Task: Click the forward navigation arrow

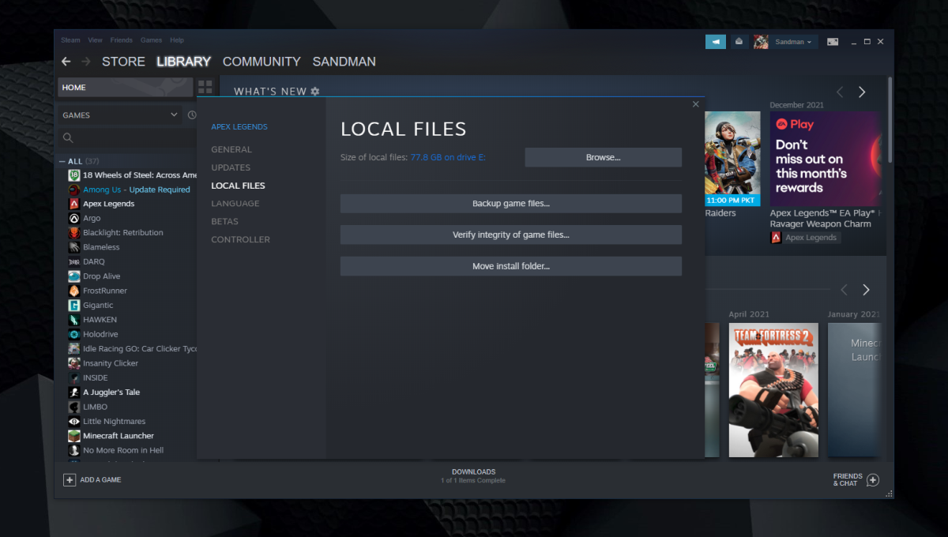Action: click(85, 62)
